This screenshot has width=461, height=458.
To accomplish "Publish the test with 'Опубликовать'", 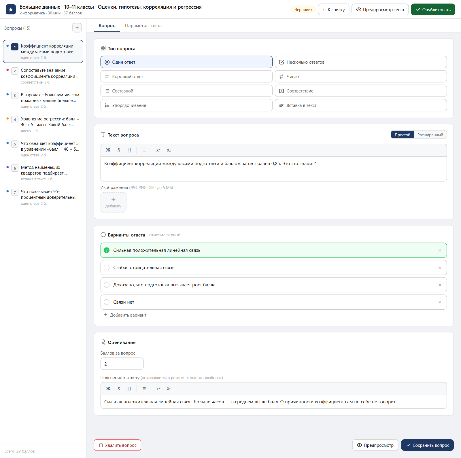I will pyautogui.click(x=433, y=10).
